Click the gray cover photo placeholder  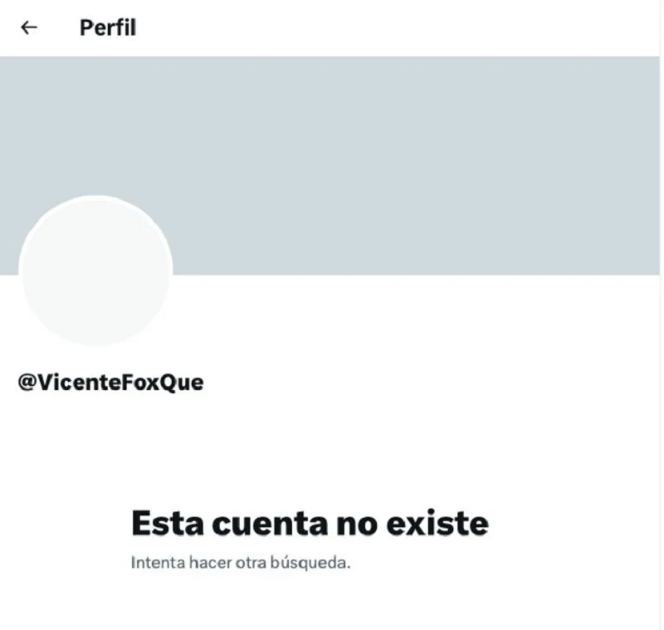330,165
